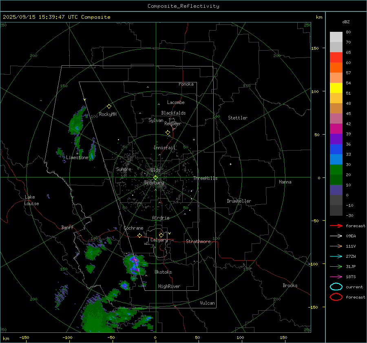This screenshot has height=343, width=367.
Task: Click the yellow diamond marker under Cochrane
Action: pos(139,236)
